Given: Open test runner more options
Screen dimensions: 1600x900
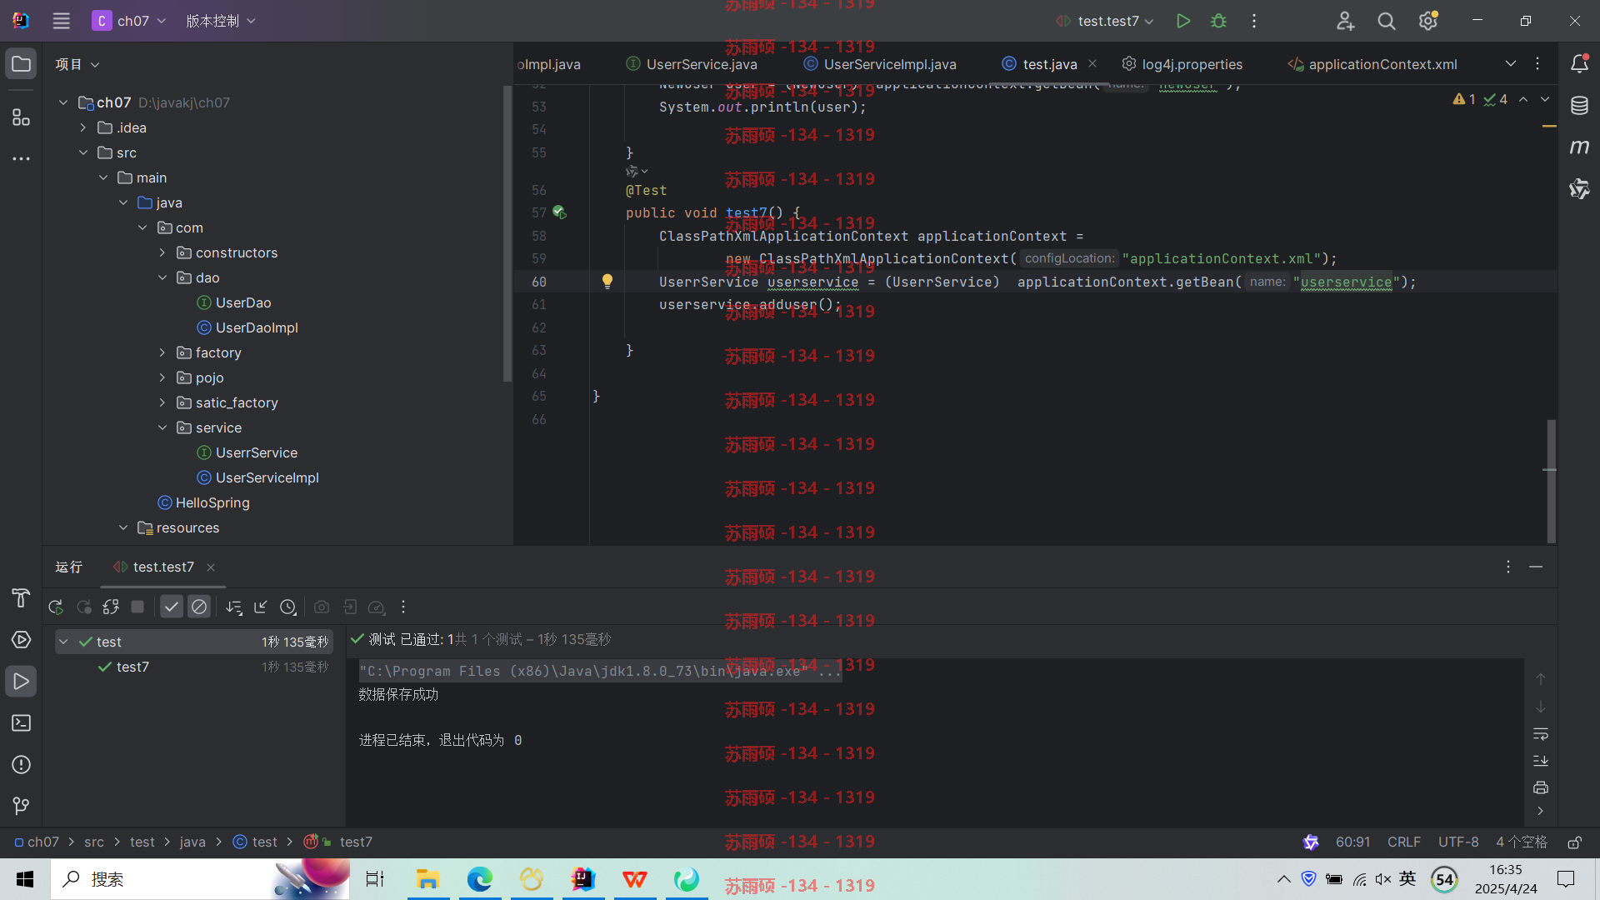Looking at the screenshot, I should [403, 607].
